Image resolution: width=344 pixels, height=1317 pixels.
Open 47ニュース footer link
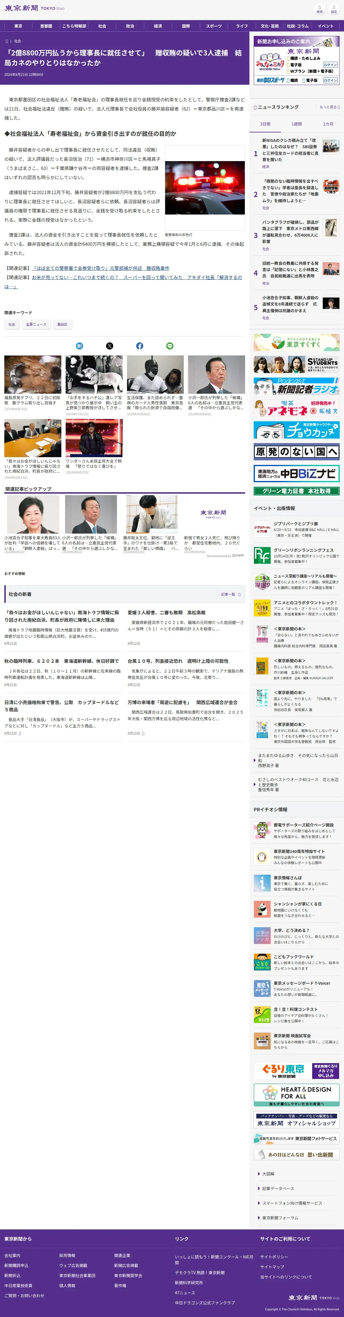coord(185,1293)
